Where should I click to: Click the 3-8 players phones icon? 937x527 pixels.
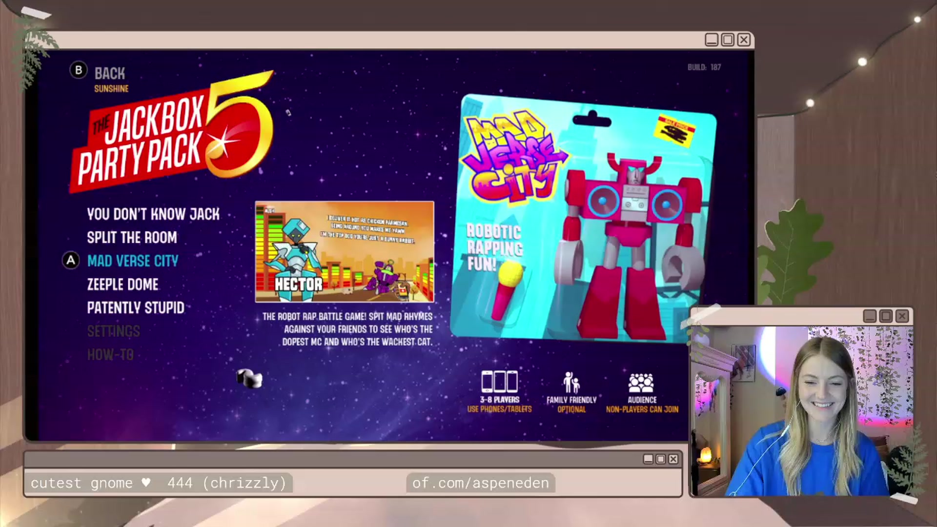499,382
